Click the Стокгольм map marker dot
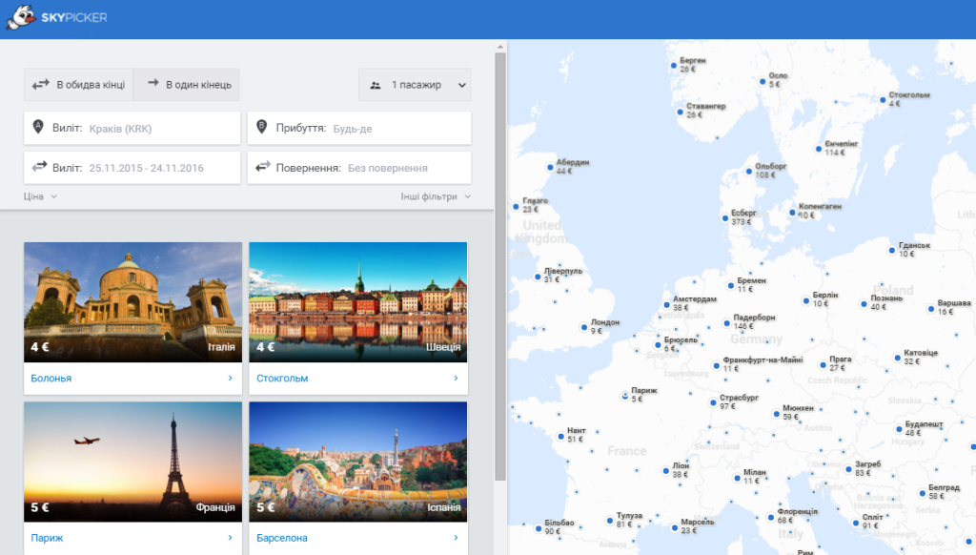 883,100
